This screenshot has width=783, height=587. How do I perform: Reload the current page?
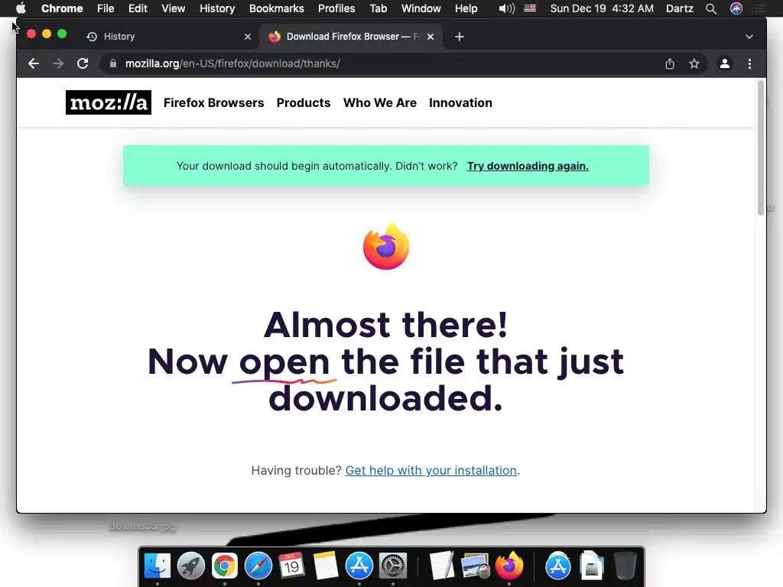pos(83,63)
